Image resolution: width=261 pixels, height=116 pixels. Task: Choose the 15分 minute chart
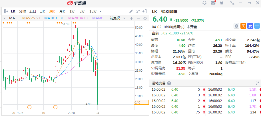click(x=93, y=11)
